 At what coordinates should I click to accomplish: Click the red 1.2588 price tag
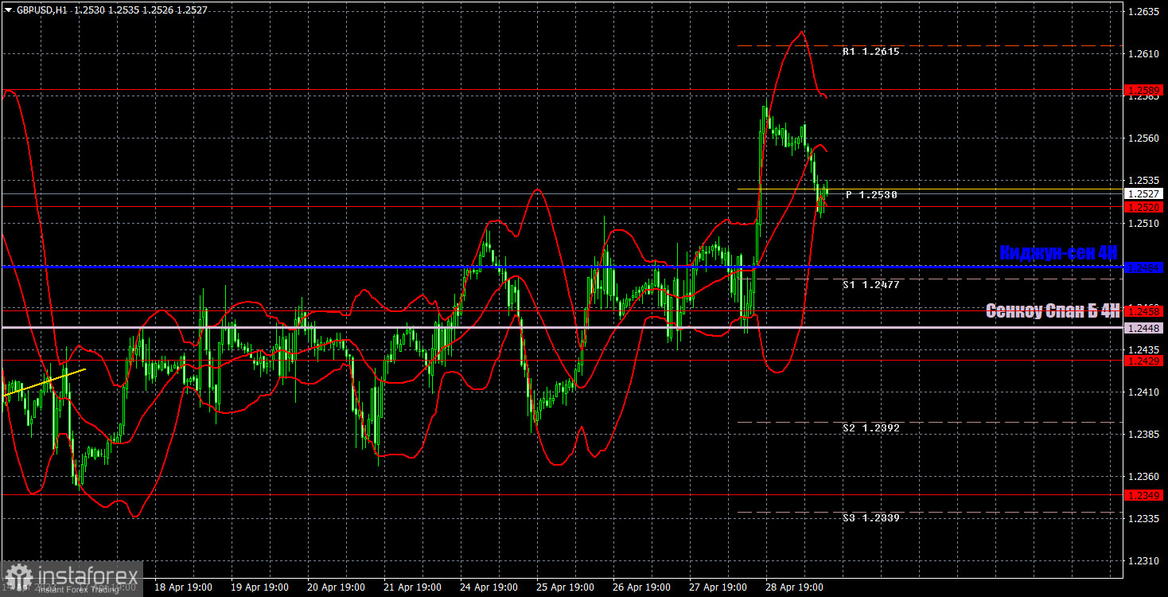click(x=1144, y=91)
